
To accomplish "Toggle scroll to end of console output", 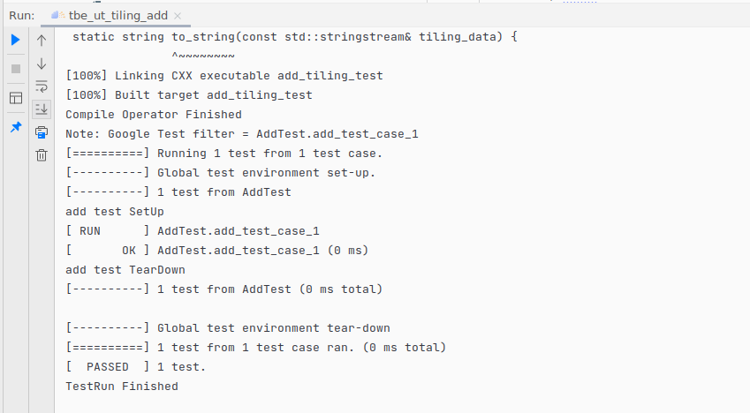I will pyautogui.click(x=42, y=109).
